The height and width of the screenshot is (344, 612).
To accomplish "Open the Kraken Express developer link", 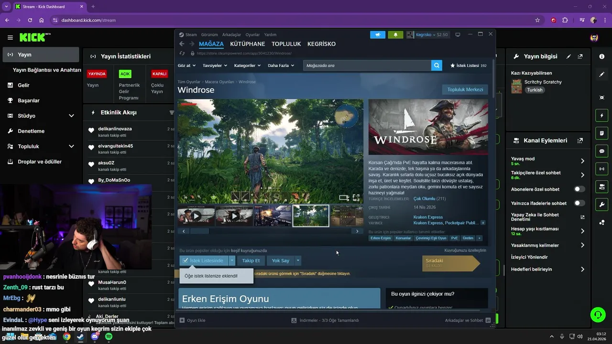I will pyautogui.click(x=428, y=217).
